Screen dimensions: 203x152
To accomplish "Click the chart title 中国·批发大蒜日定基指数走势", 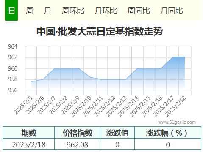I will point(100,31).
